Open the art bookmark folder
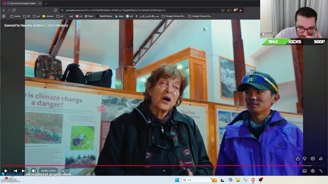 (x=60, y=16)
